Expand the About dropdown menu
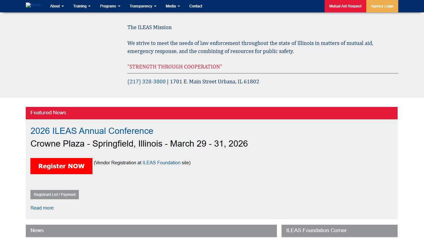 (57, 6)
